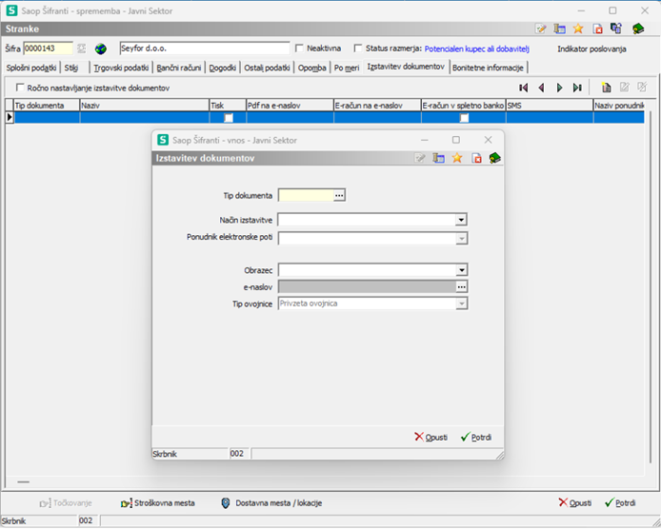
Task: Click the Šifra input field
Action: click(x=48, y=49)
